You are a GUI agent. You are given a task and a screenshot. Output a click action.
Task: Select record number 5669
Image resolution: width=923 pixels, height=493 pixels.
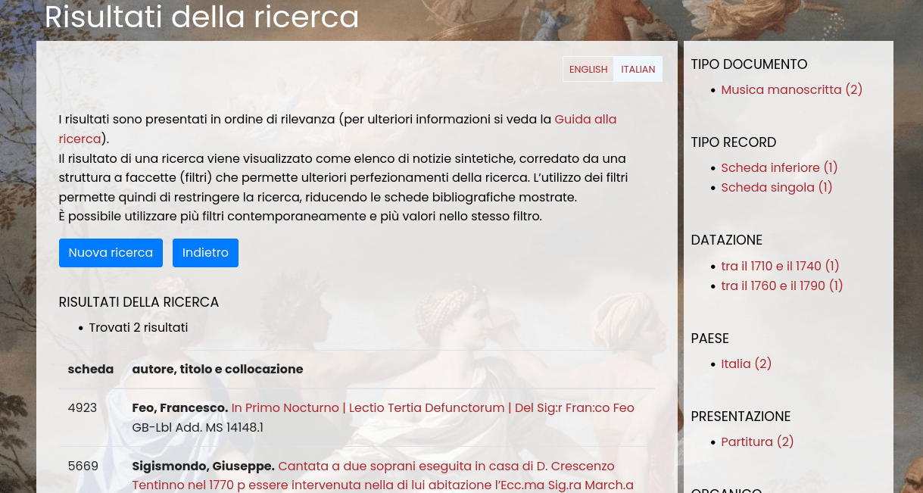83,466
